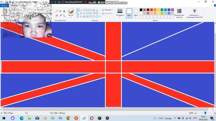The height and width of the screenshot is (121, 216).
Task: Open the Windows Start menu
Action: [4, 118]
